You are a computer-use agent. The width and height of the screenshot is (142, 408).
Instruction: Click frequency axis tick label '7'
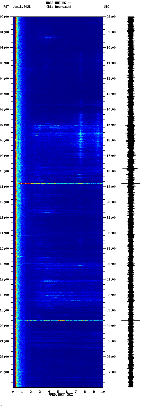click(x=76, y=392)
